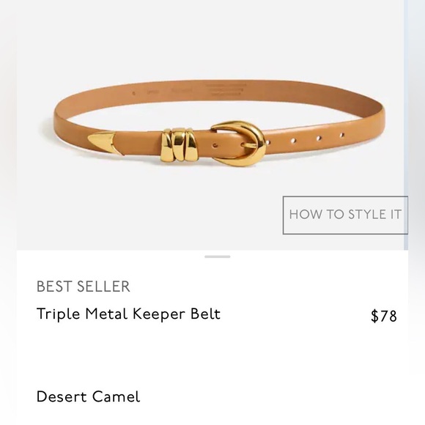This screenshot has width=425, height=425.
Task: Tap the gold buckle in the photo
Action: click(x=239, y=144)
